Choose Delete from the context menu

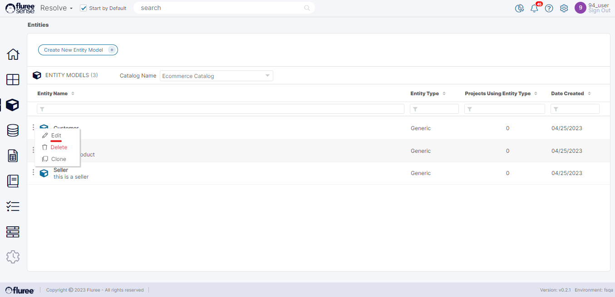tap(59, 147)
